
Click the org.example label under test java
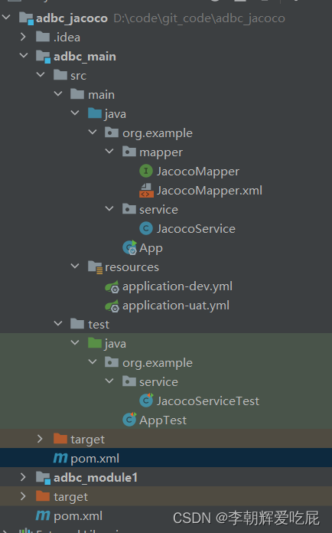coord(158,363)
